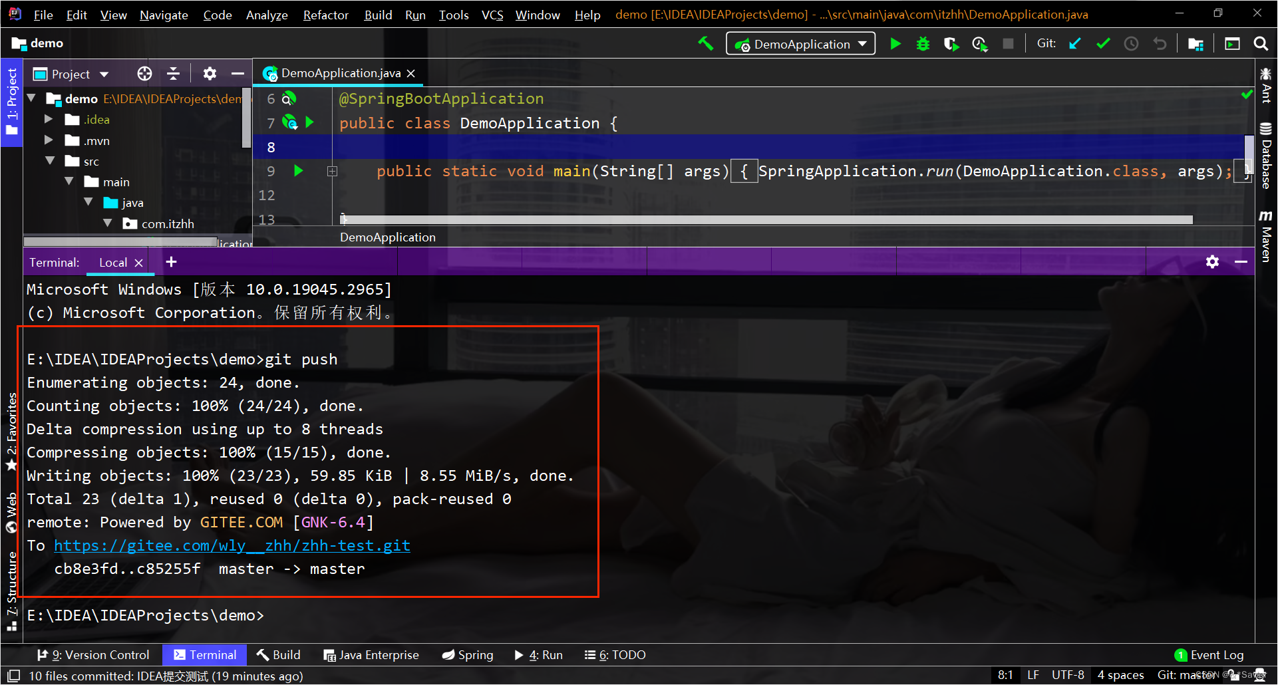Close the DemoApplication.java tab
1278x685 pixels.
411,73
